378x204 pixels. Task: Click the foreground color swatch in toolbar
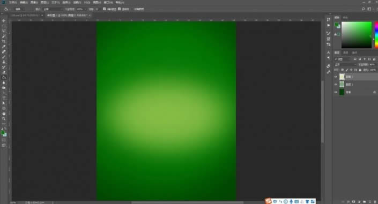click(x=3, y=132)
